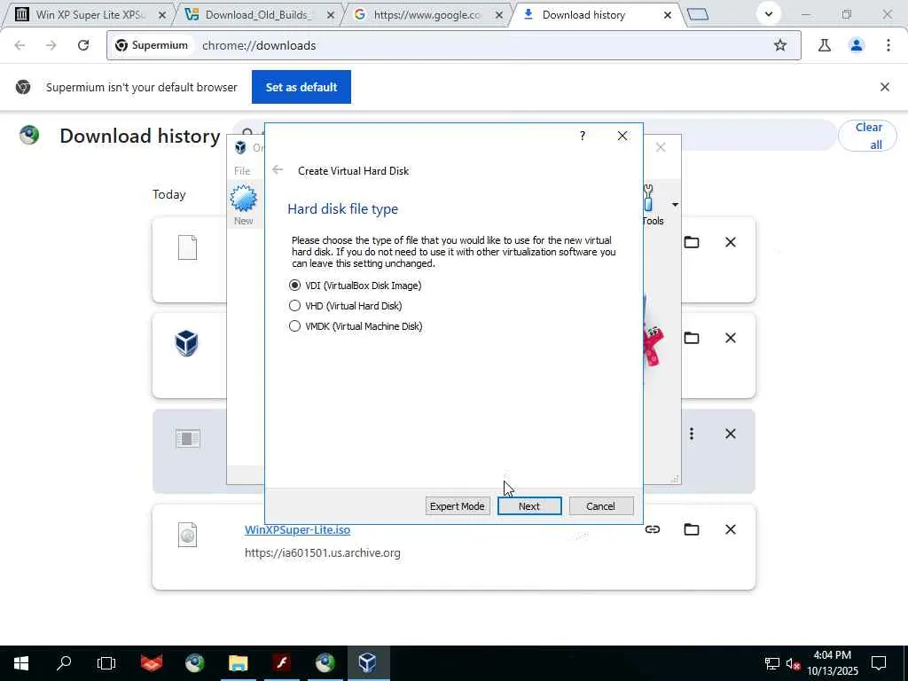Open a new browser tab
Screen dimensions: 908x681
(x=698, y=14)
